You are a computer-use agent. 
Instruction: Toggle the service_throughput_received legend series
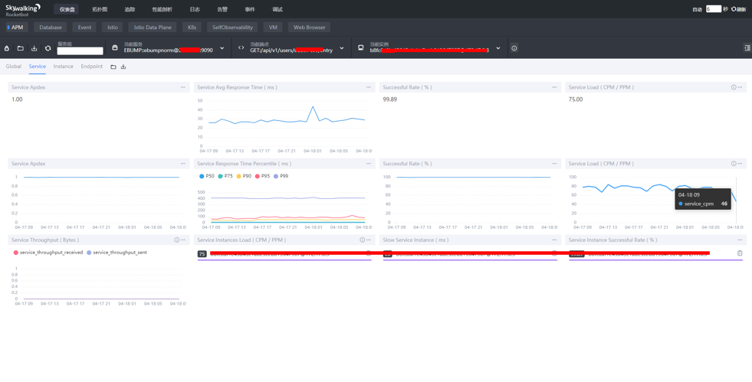pyautogui.click(x=48, y=253)
